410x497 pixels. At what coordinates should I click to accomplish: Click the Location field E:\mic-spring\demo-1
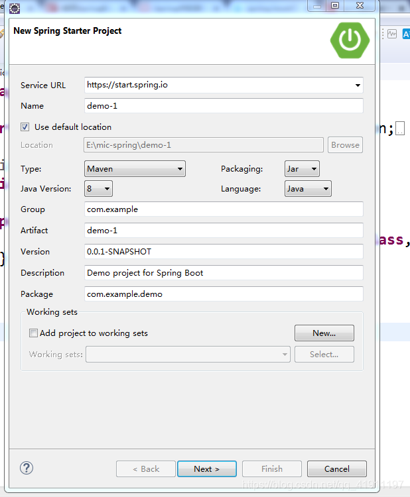point(204,145)
